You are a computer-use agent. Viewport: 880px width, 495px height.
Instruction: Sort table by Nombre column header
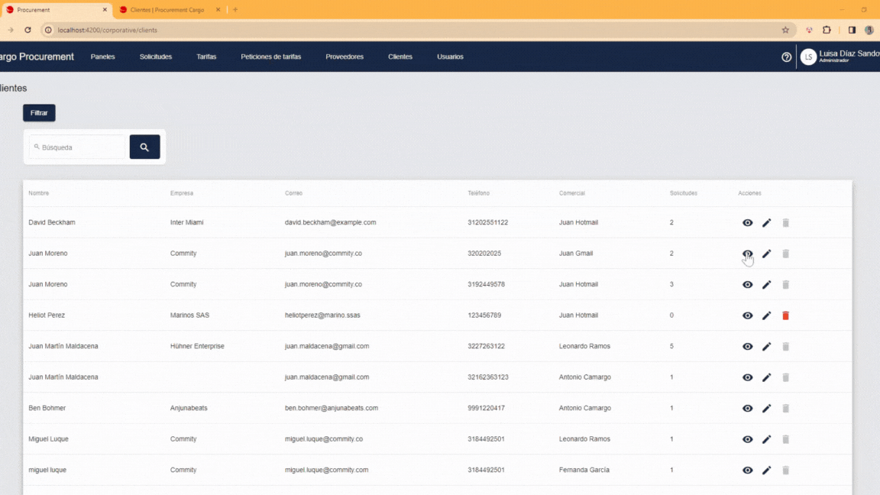(x=39, y=193)
